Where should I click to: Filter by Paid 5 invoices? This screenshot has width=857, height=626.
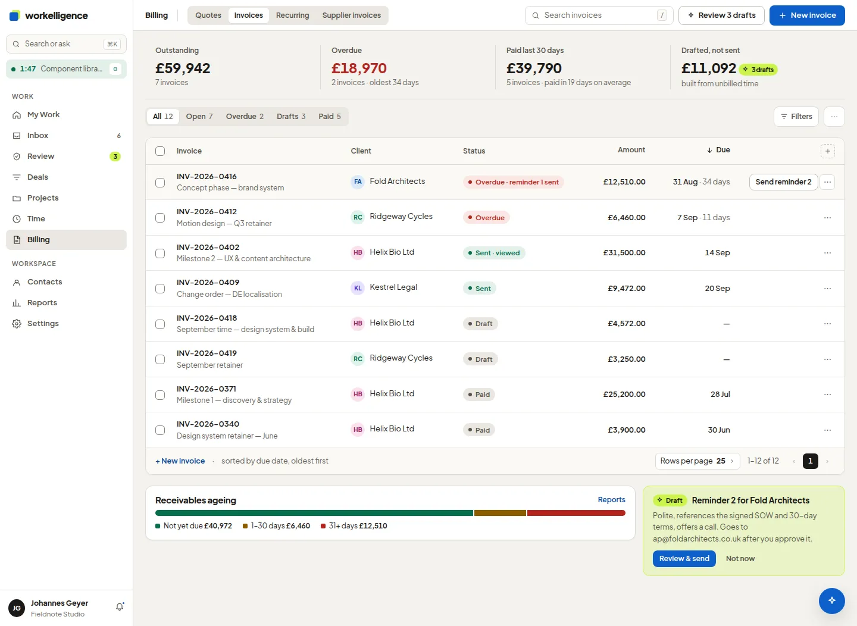pyautogui.click(x=330, y=117)
